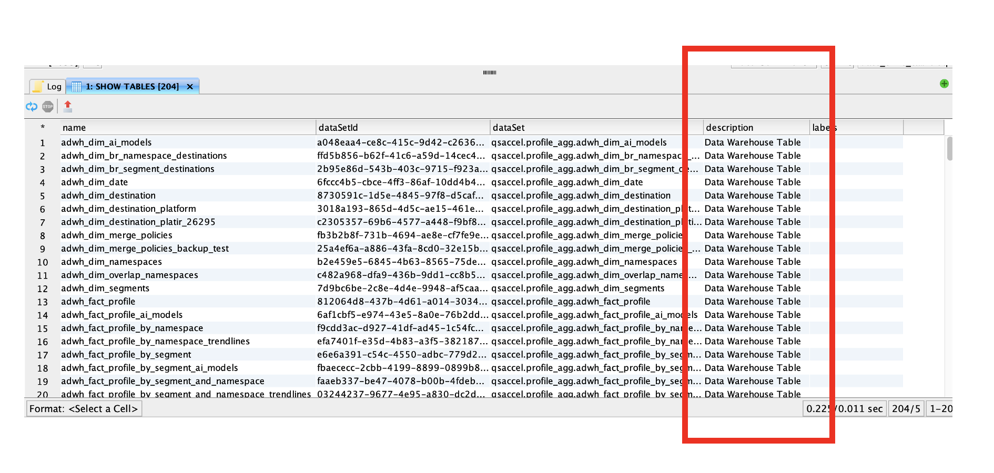
Task: Click the red arrow export icon
Action: tap(67, 107)
